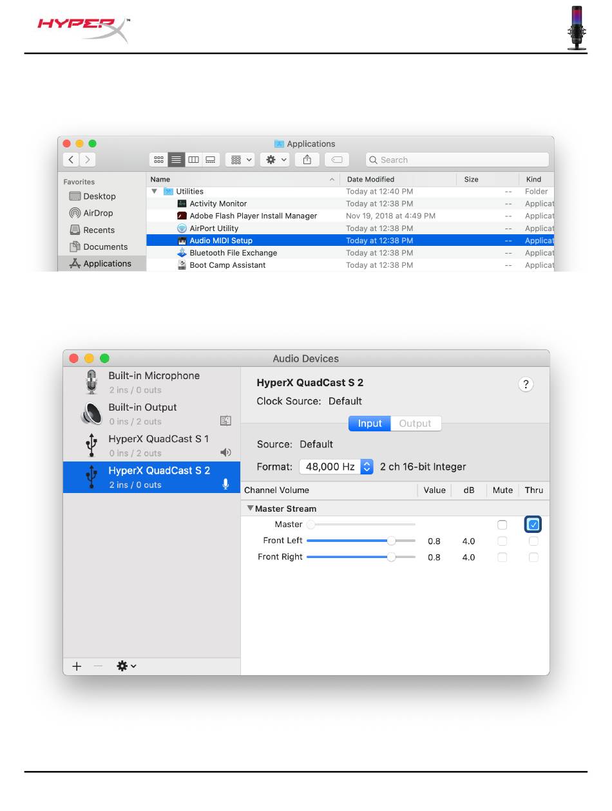
Task: Switch Finder to list view
Action: (x=176, y=160)
